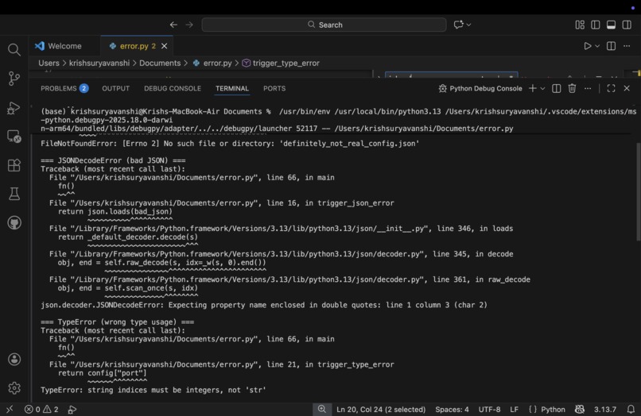
Task: Open Accounts menu
Action: (14, 360)
